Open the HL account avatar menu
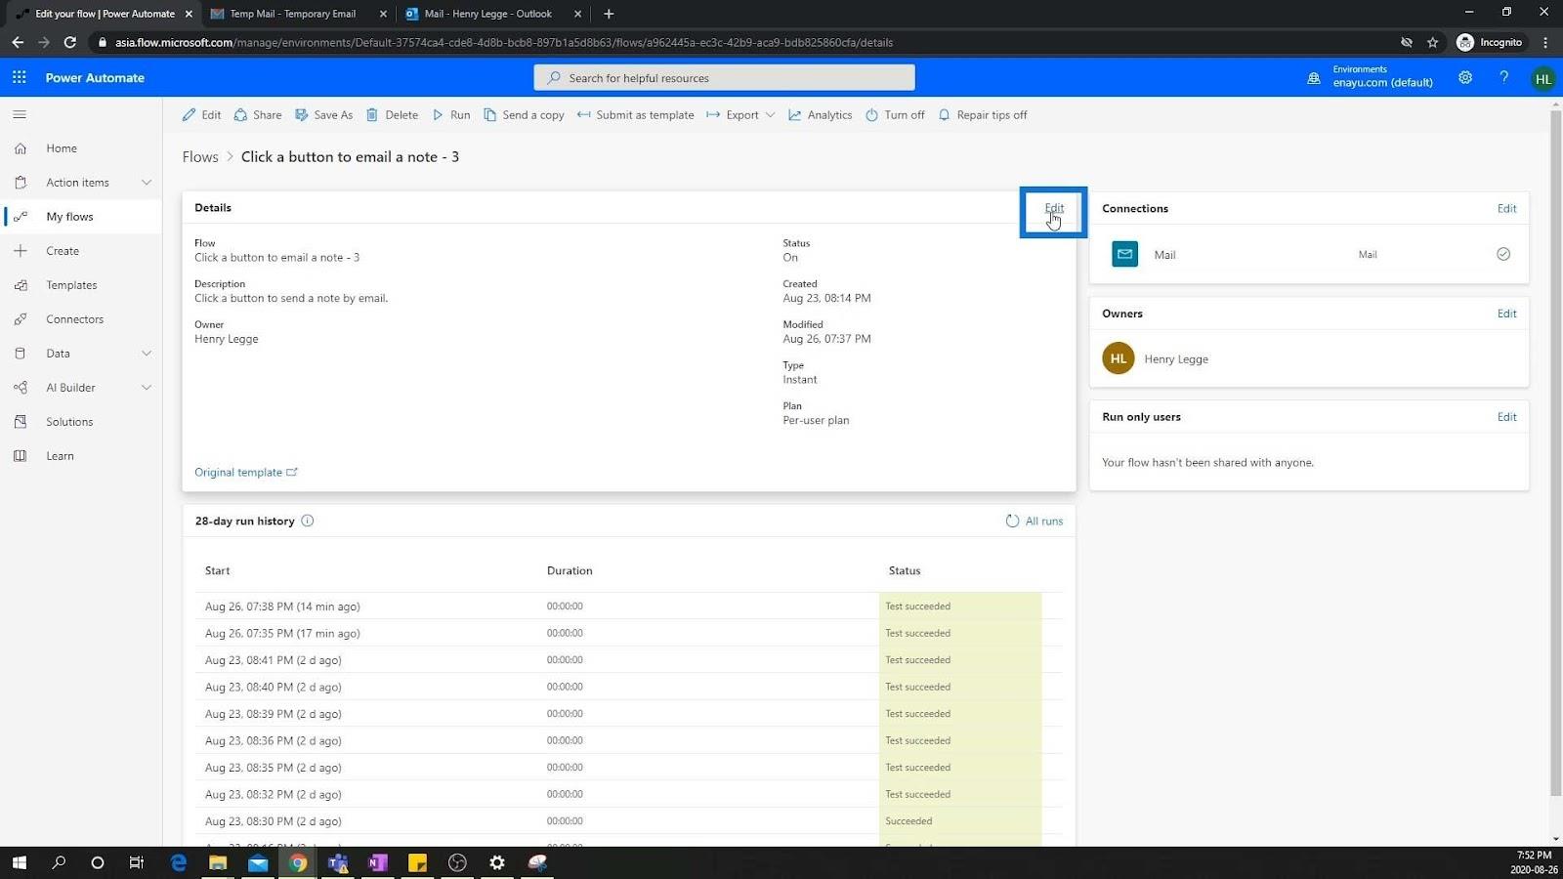 1543,78
